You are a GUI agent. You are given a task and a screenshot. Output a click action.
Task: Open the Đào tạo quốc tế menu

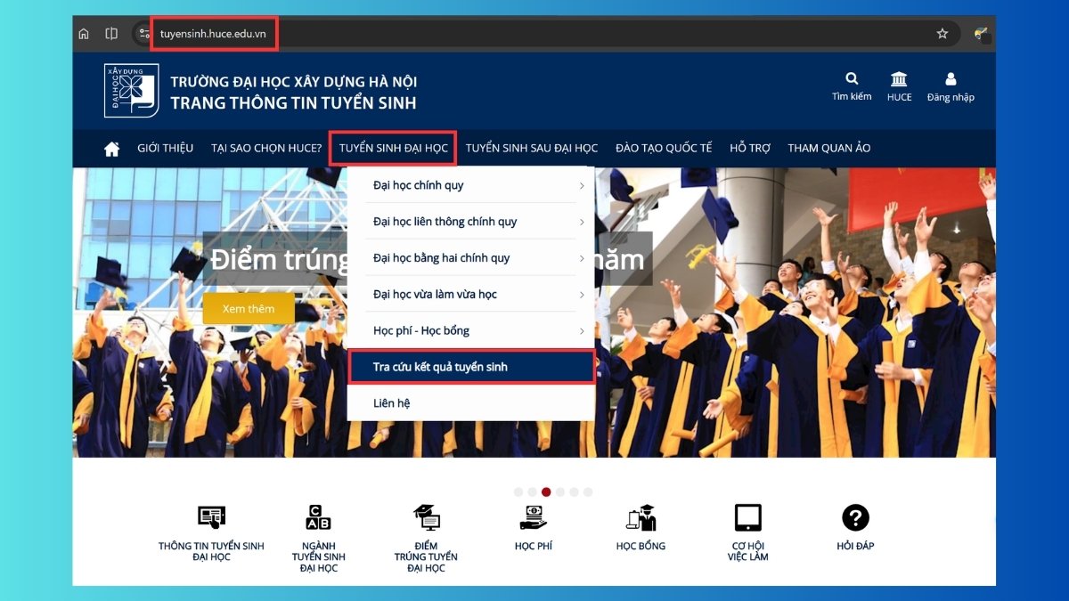[x=664, y=148]
